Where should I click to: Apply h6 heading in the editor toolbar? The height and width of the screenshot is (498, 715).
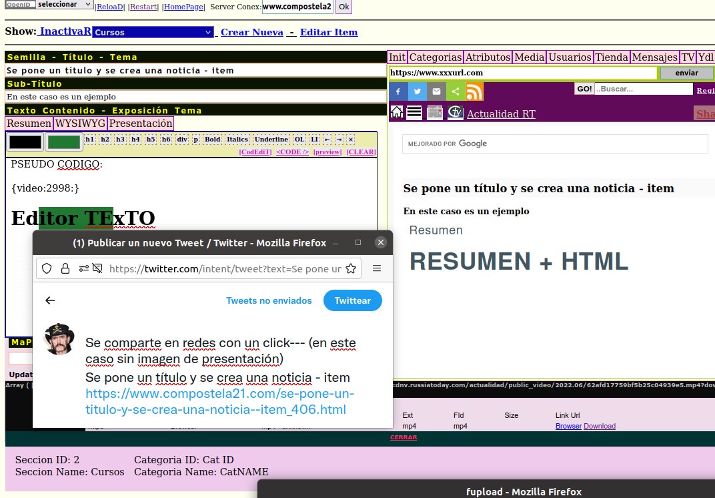[166, 140]
